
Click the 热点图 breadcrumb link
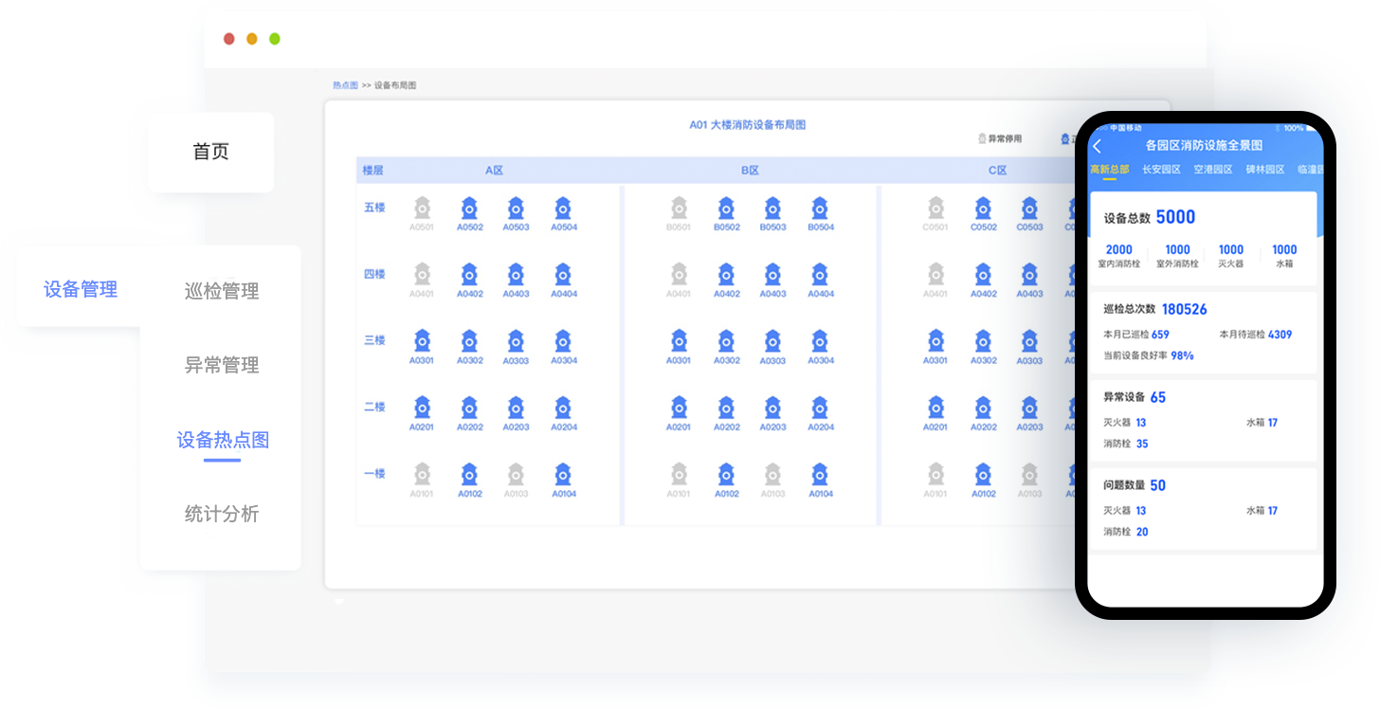coord(345,85)
